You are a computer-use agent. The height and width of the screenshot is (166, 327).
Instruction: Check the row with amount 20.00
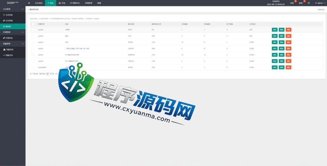point(33,30)
